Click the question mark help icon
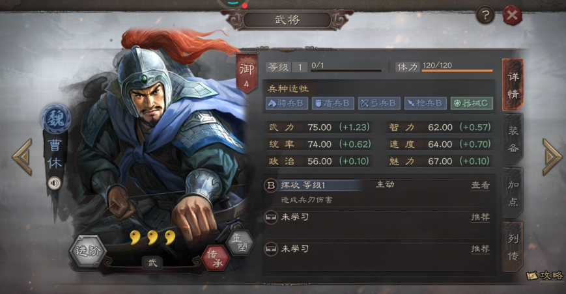566x294 pixels. click(485, 15)
